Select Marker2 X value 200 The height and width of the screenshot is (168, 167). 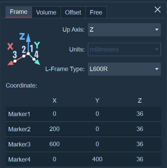[x=54, y=129]
